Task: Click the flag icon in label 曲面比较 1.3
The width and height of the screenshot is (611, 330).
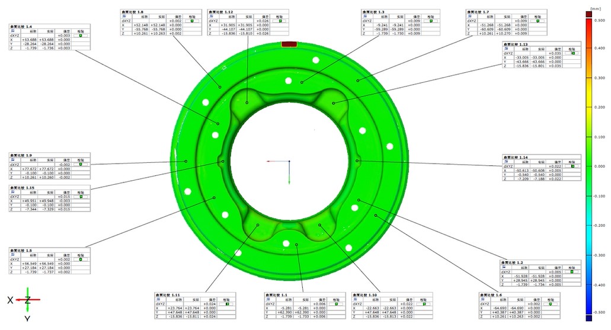Action: click(x=363, y=16)
